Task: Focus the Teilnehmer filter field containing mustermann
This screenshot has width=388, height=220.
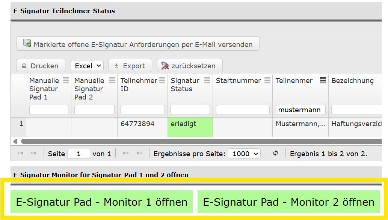Action: [300, 110]
